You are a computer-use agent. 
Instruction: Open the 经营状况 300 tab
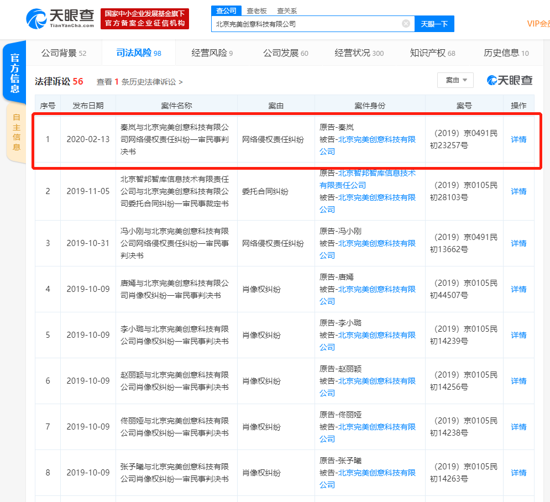tap(359, 53)
